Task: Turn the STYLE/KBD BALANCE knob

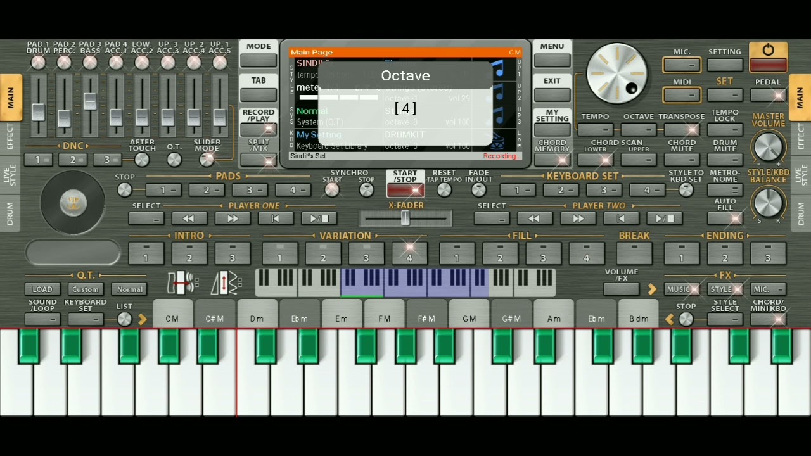Action: (x=768, y=203)
